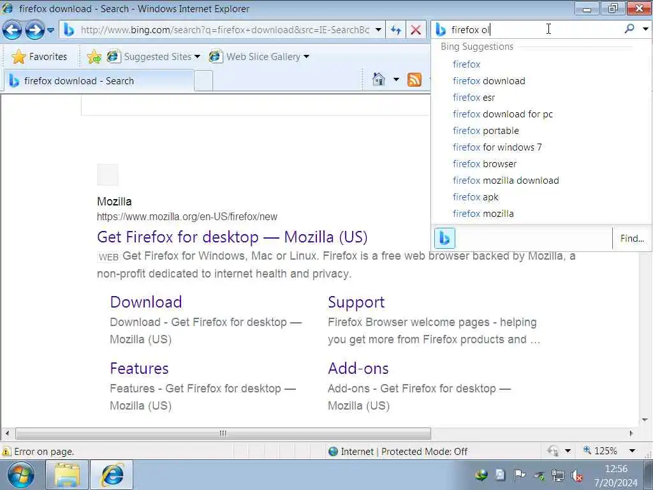Go forward with the Forward arrow button
This screenshot has height=490, width=653.
click(34, 30)
